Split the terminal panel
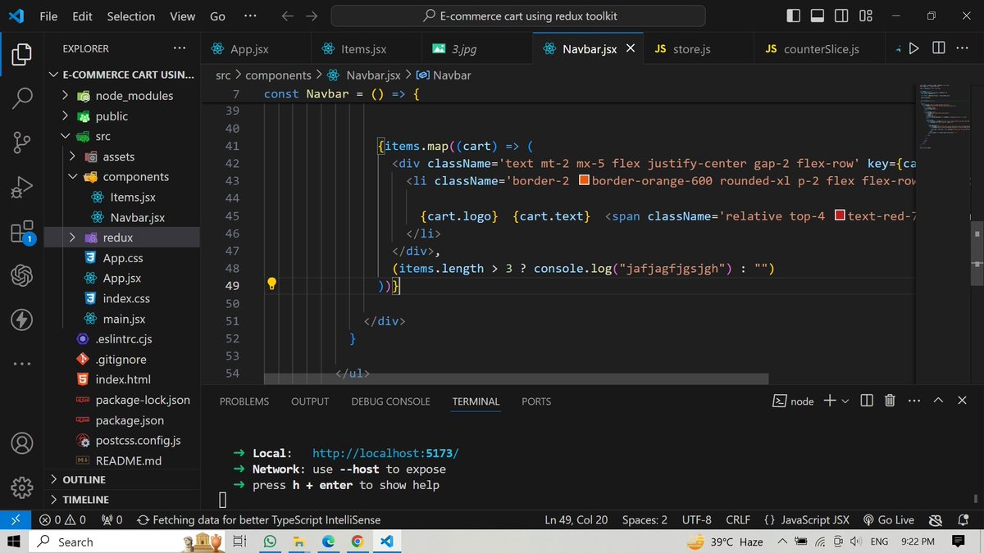The image size is (984, 553). tap(868, 401)
